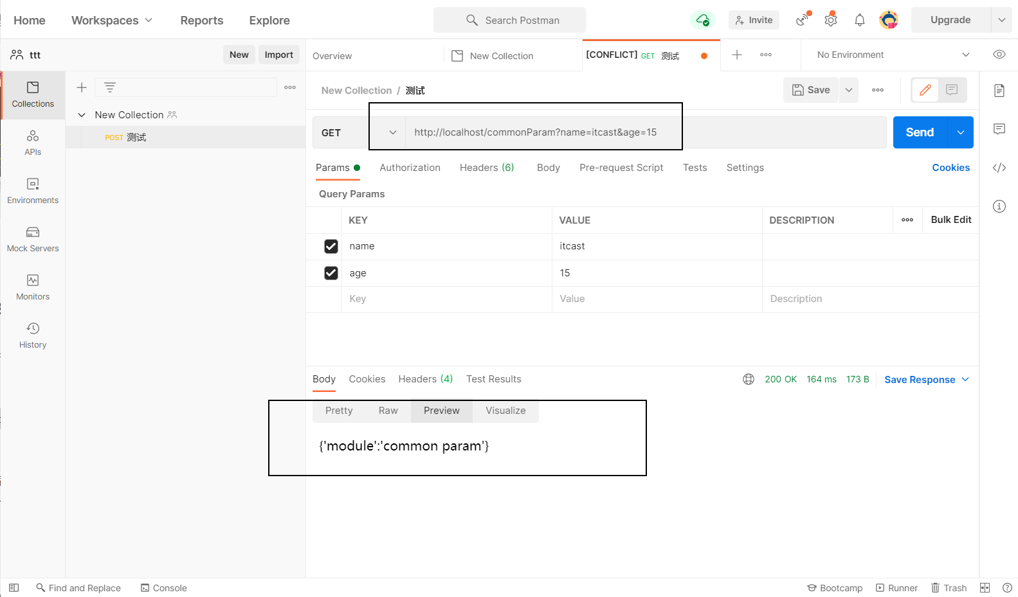
Task: Open the Mock Servers sidebar panel
Action: click(x=33, y=239)
